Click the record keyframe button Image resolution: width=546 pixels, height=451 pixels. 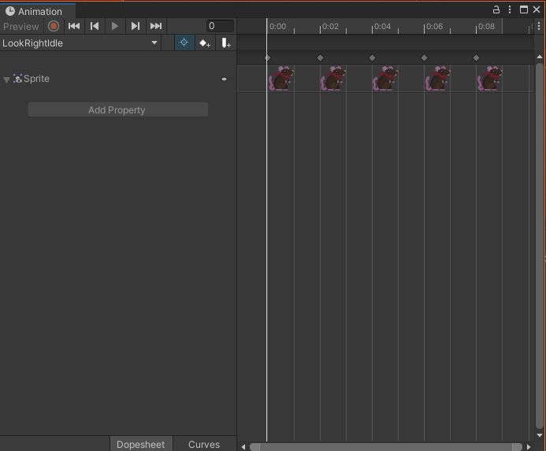point(54,26)
